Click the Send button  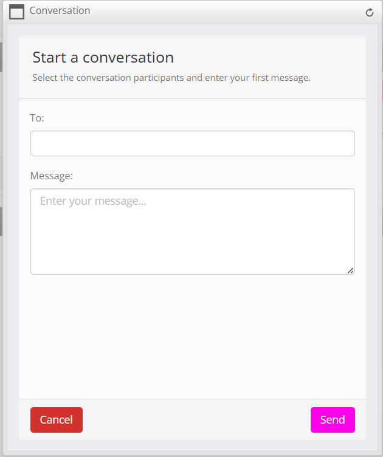333,420
